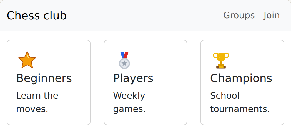Select the Beginners heading
The height and width of the screenshot is (133, 291).
pyautogui.click(x=44, y=78)
